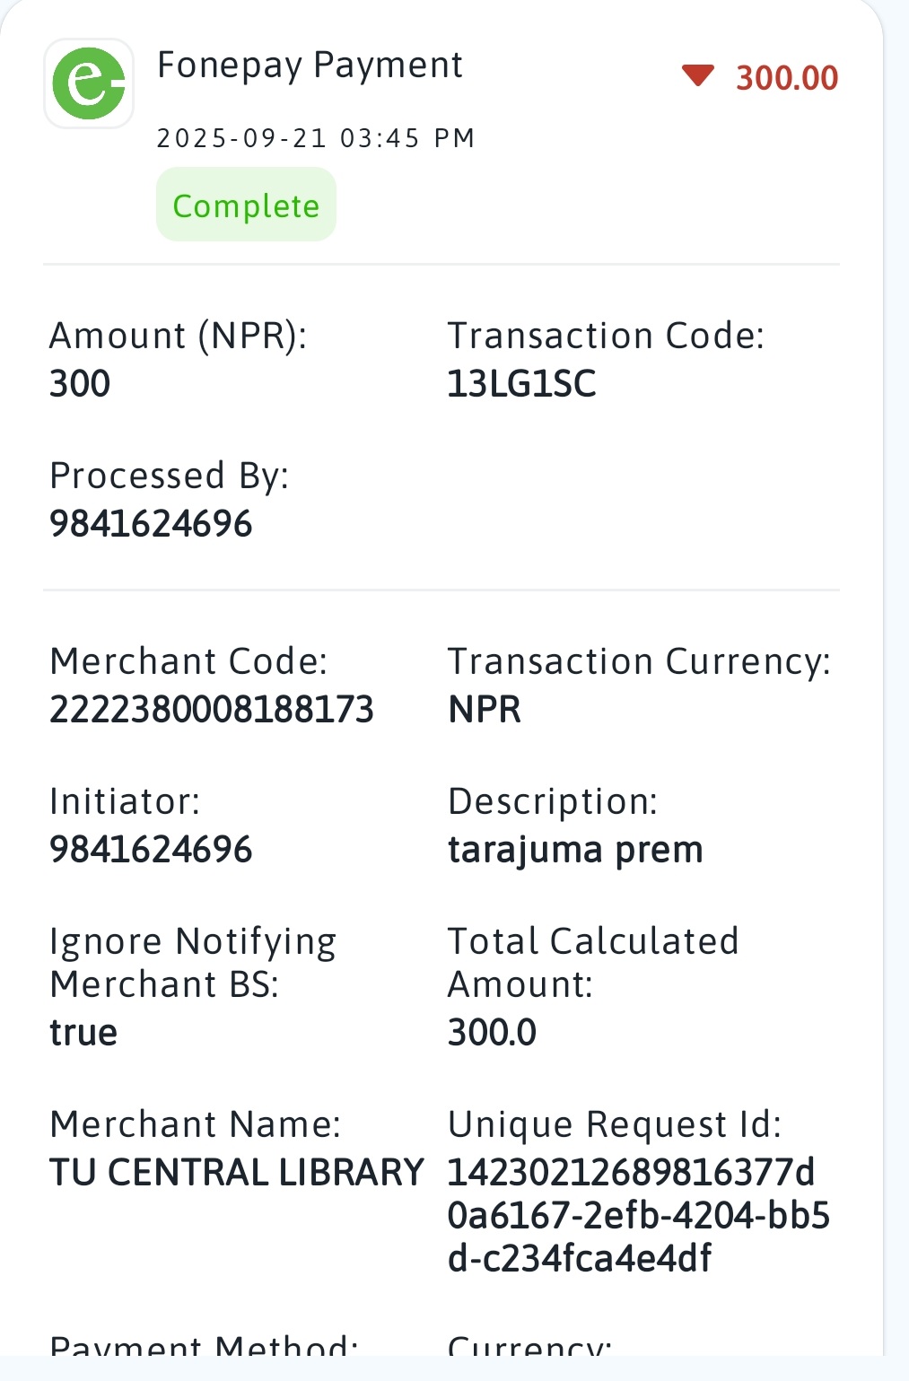Image resolution: width=909 pixels, height=1381 pixels.
Task: Click the description text tarajuma prem
Action: click(575, 850)
